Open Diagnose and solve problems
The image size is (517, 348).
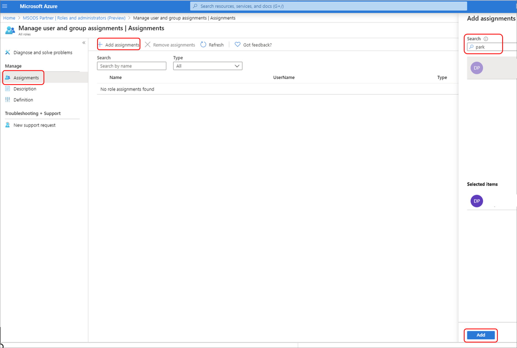(43, 52)
